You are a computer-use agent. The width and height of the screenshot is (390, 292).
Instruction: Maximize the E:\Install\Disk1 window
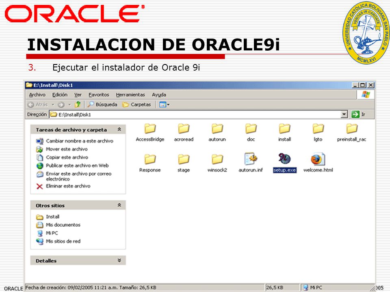(x=363, y=85)
